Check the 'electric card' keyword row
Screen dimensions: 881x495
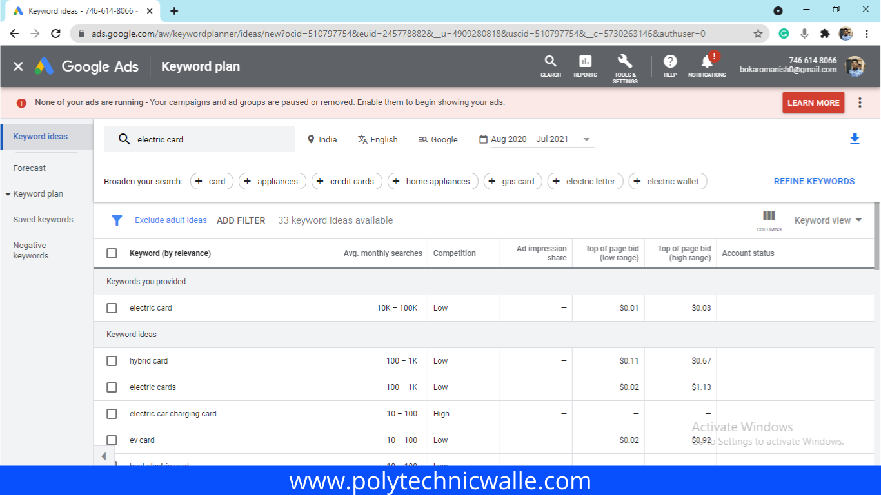pyautogui.click(x=112, y=308)
